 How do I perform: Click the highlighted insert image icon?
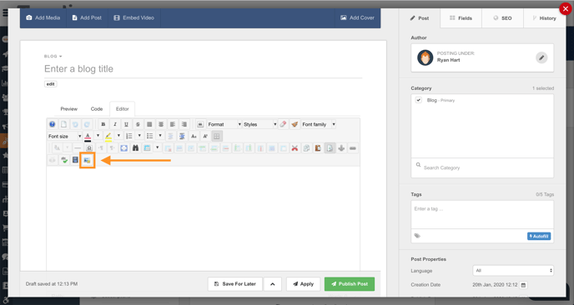pos(87,160)
